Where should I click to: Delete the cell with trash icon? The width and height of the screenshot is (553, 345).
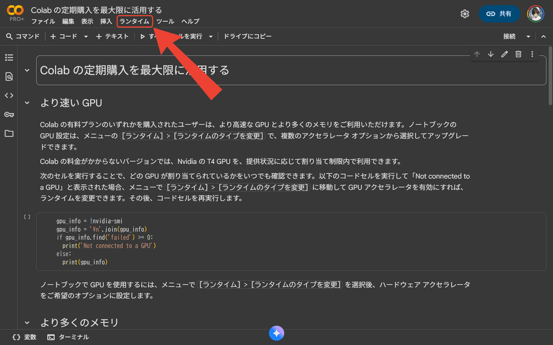(x=518, y=54)
